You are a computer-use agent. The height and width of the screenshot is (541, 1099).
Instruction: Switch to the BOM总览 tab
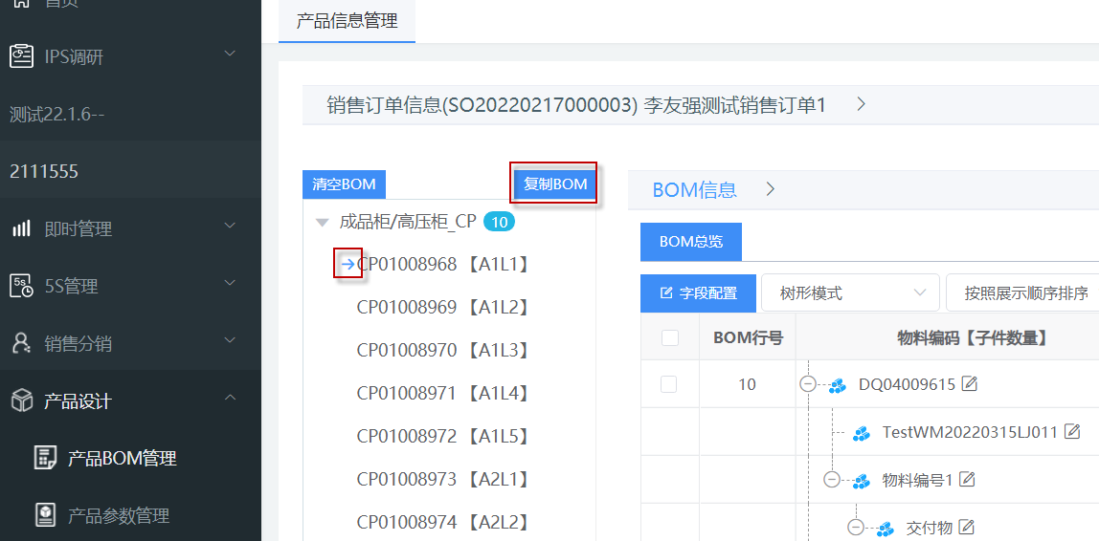coord(690,242)
